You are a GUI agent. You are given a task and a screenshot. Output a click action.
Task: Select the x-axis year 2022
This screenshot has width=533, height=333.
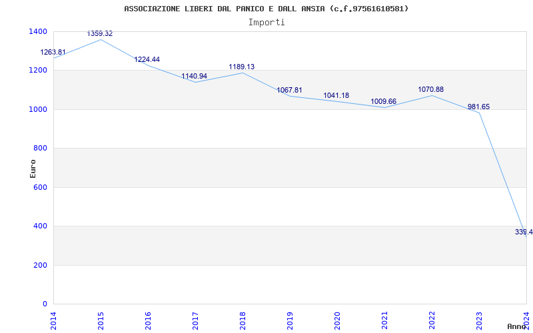pyautogui.click(x=432, y=320)
